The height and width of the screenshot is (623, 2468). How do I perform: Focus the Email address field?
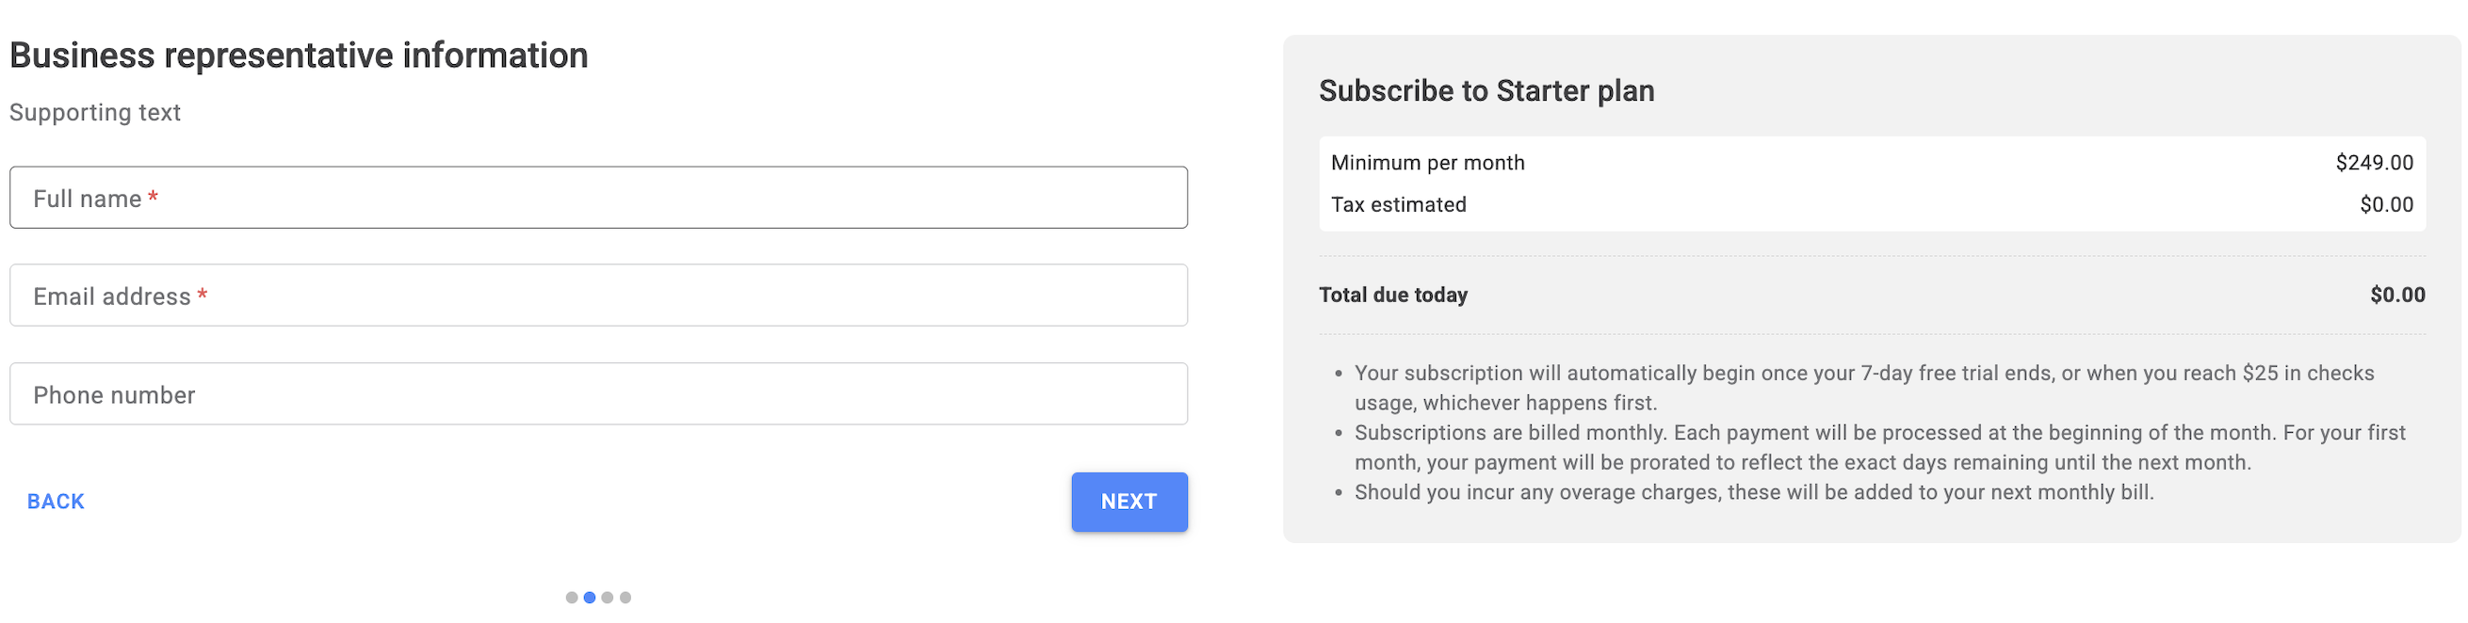click(x=598, y=296)
